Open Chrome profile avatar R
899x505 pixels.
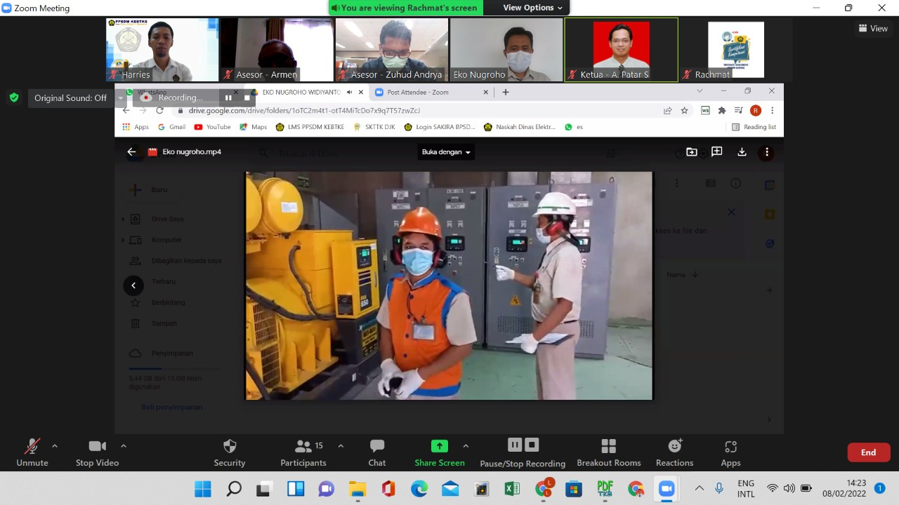click(x=756, y=110)
